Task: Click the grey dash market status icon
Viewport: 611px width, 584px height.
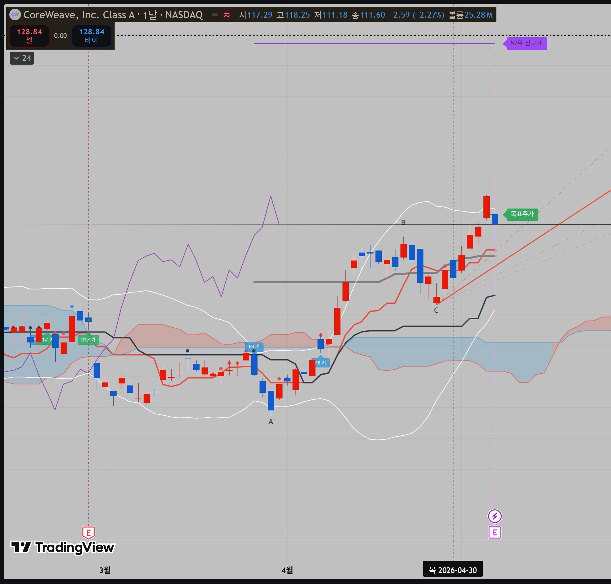Action: pos(215,15)
